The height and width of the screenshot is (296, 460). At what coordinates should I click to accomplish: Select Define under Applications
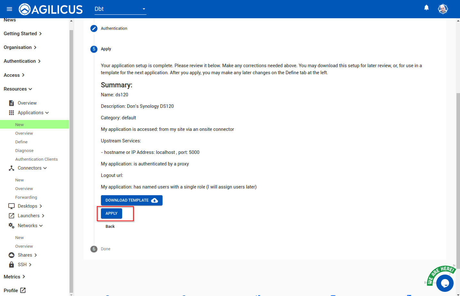pos(21,142)
